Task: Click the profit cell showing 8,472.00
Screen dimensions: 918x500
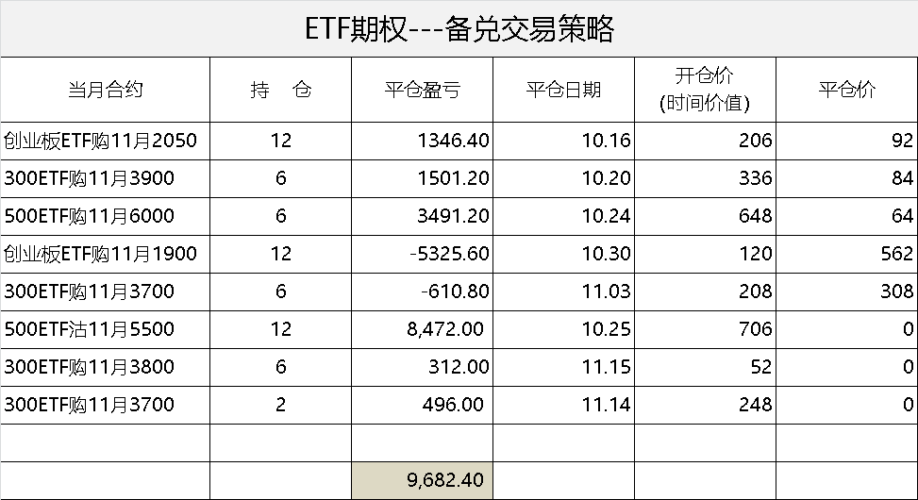Action: pyautogui.click(x=422, y=329)
